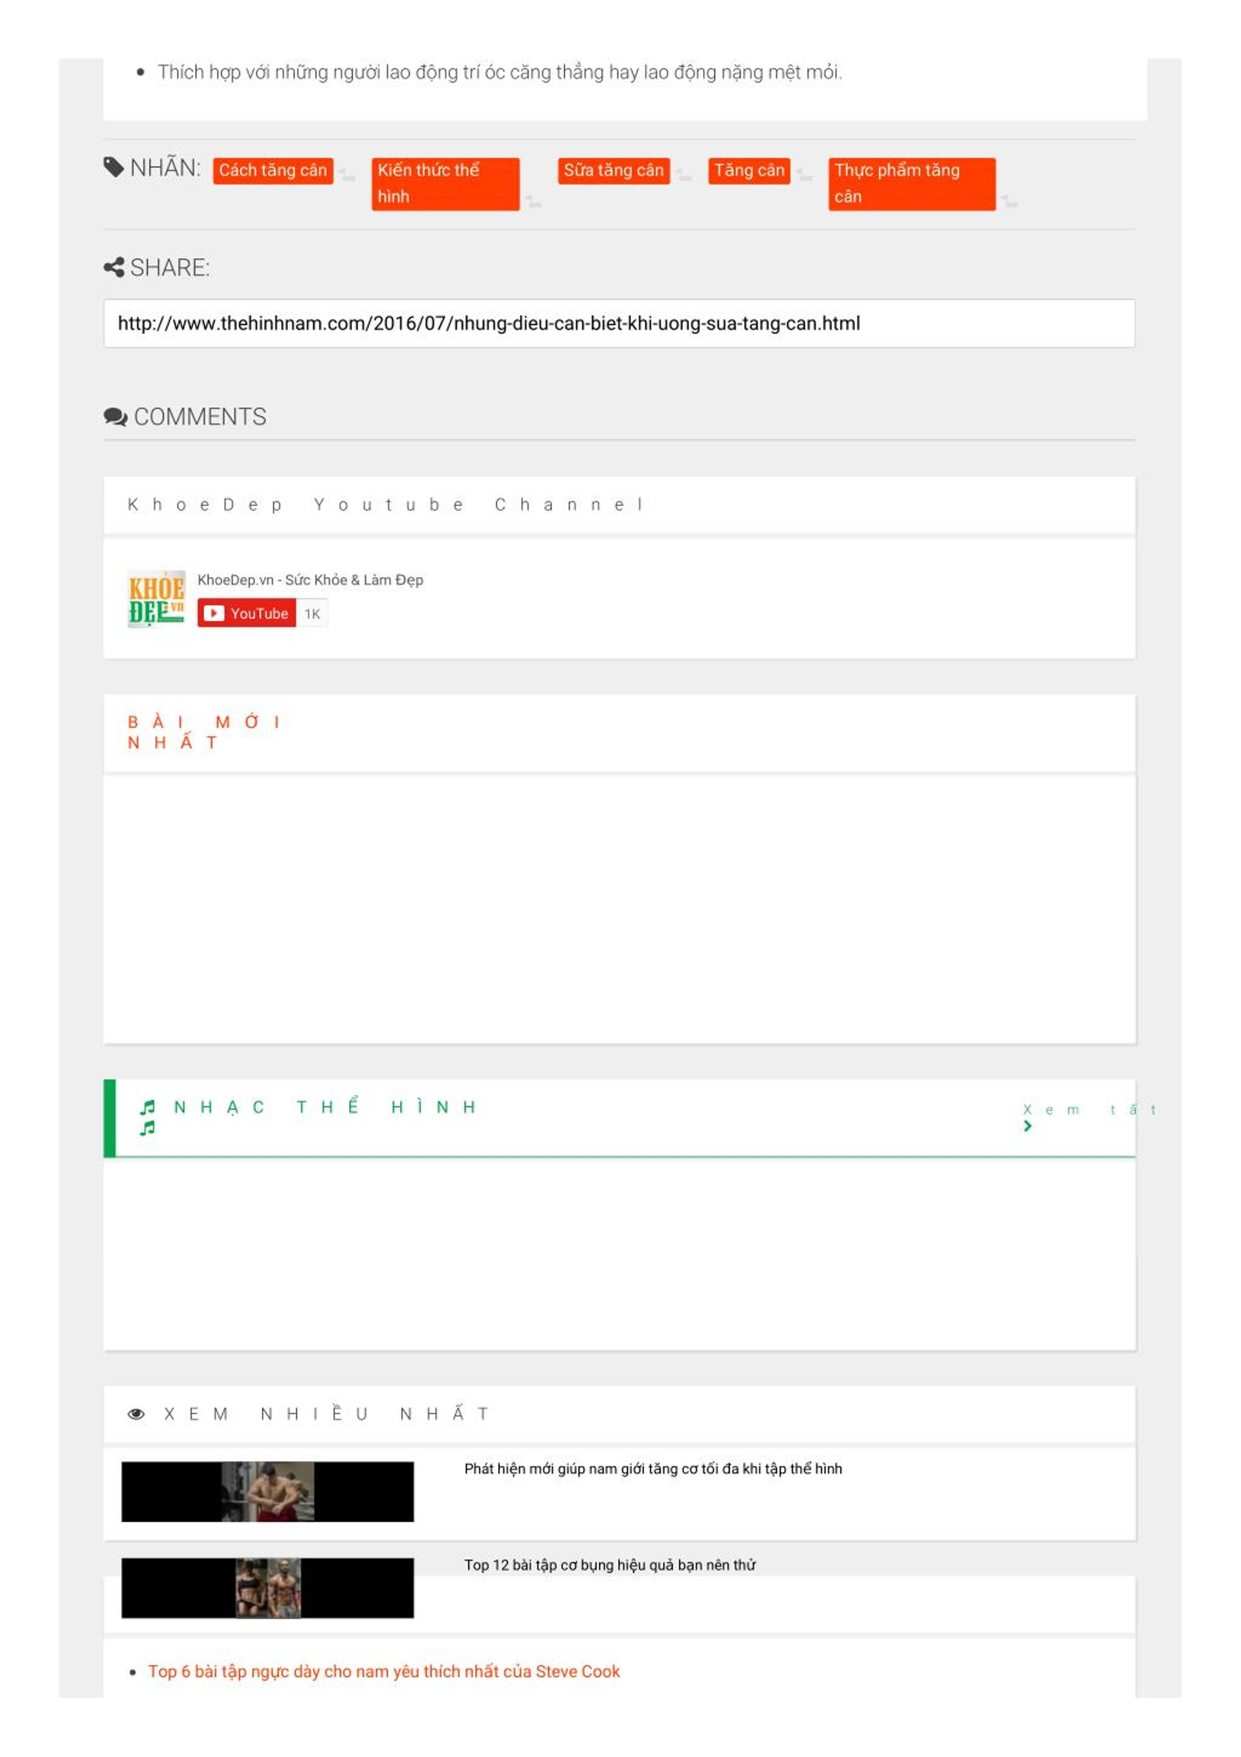Select the Sữa tăng cân tag

[614, 171]
